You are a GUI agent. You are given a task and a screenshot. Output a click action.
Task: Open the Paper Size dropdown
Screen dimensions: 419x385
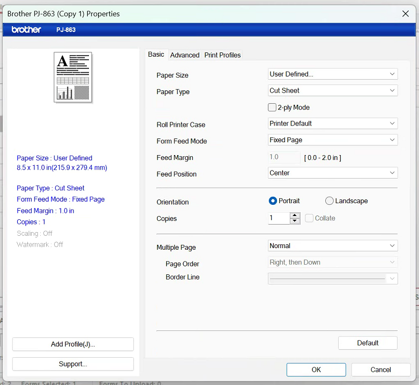pos(333,74)
